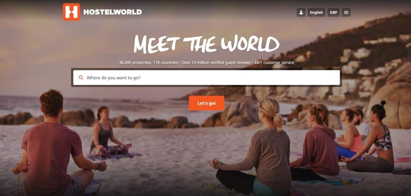Click the '36,000 properties, 178 countries' text
The width and height of the screenshot is (411, 196).
[149, 63]
